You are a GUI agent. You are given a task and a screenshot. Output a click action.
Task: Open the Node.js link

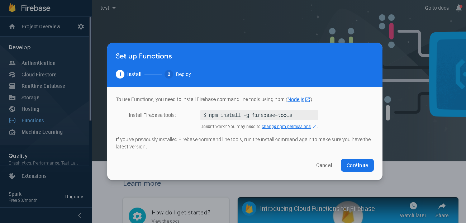296,99
